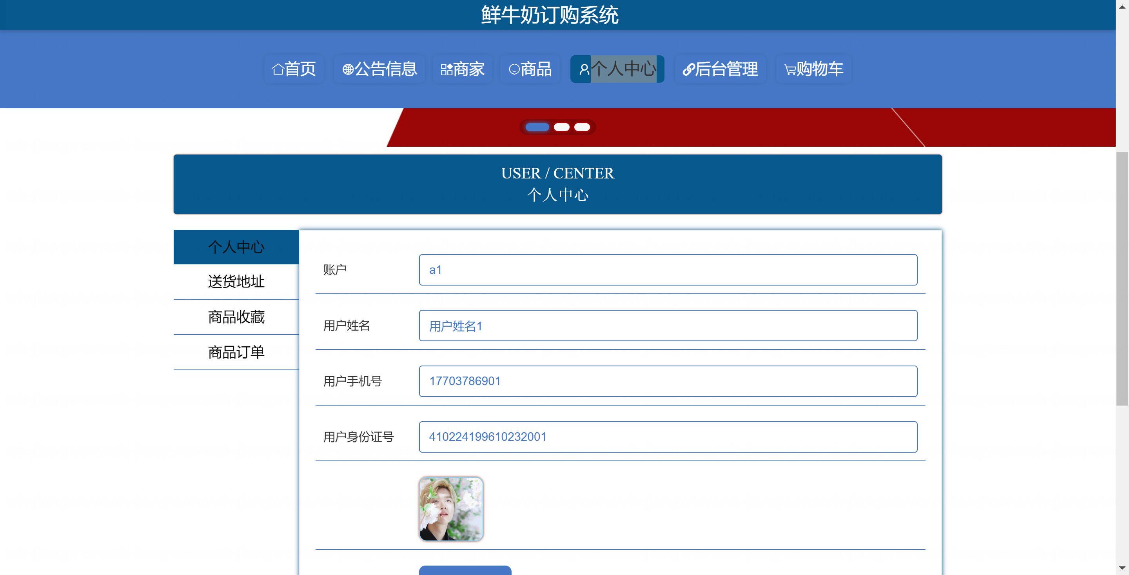Select 个人中心 in top navigation
This screenshot has width=1129, height=575.
pos(617,69)
